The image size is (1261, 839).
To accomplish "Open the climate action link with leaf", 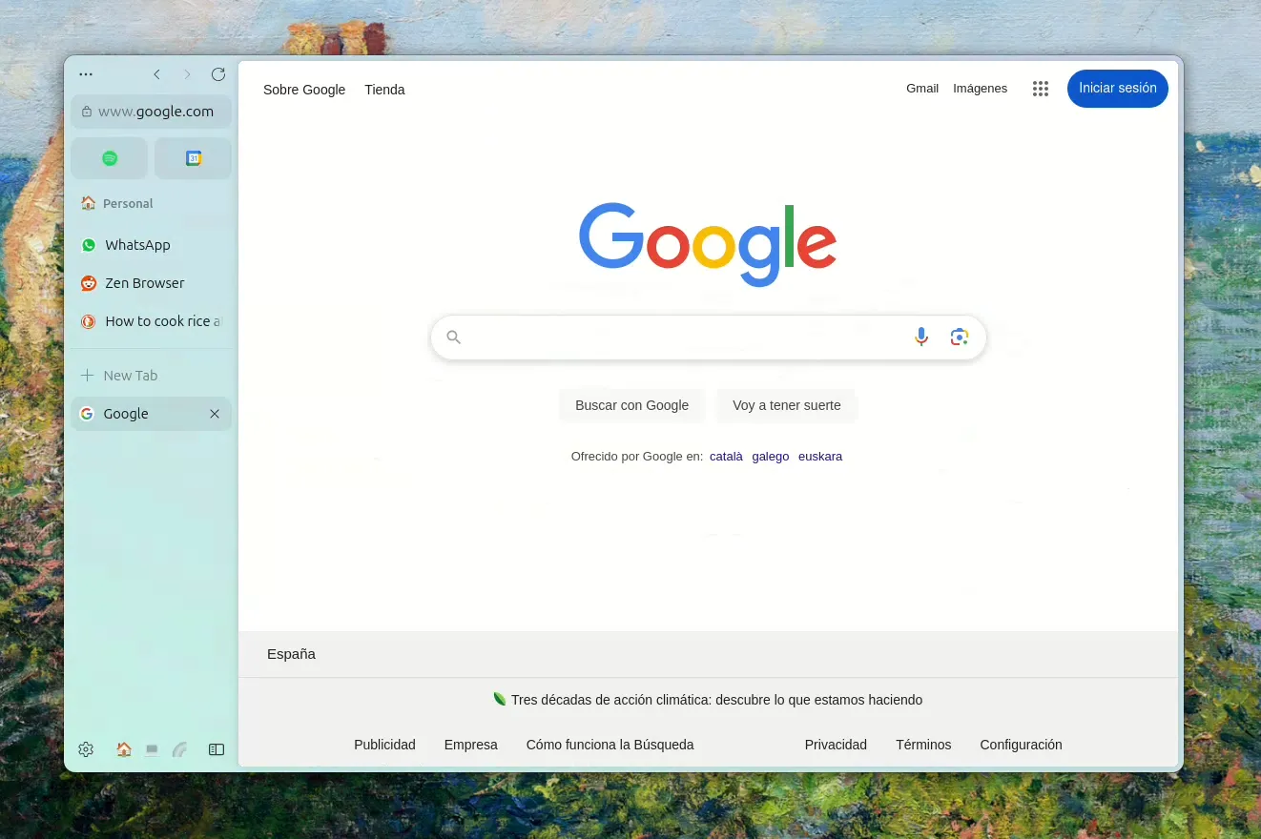I will pos(708,700).
